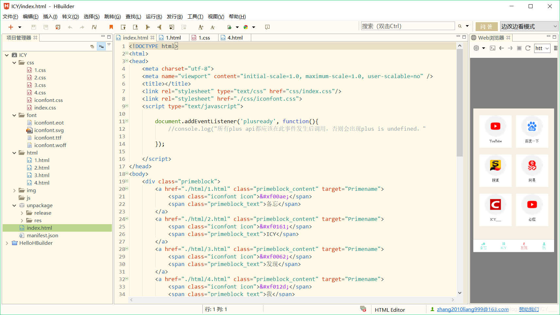The image size is (560, 315).
Task: Click the Web browser back arrow
Action: click(501, 48)
